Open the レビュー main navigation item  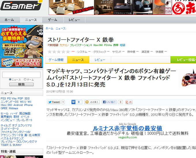(74, 20)
